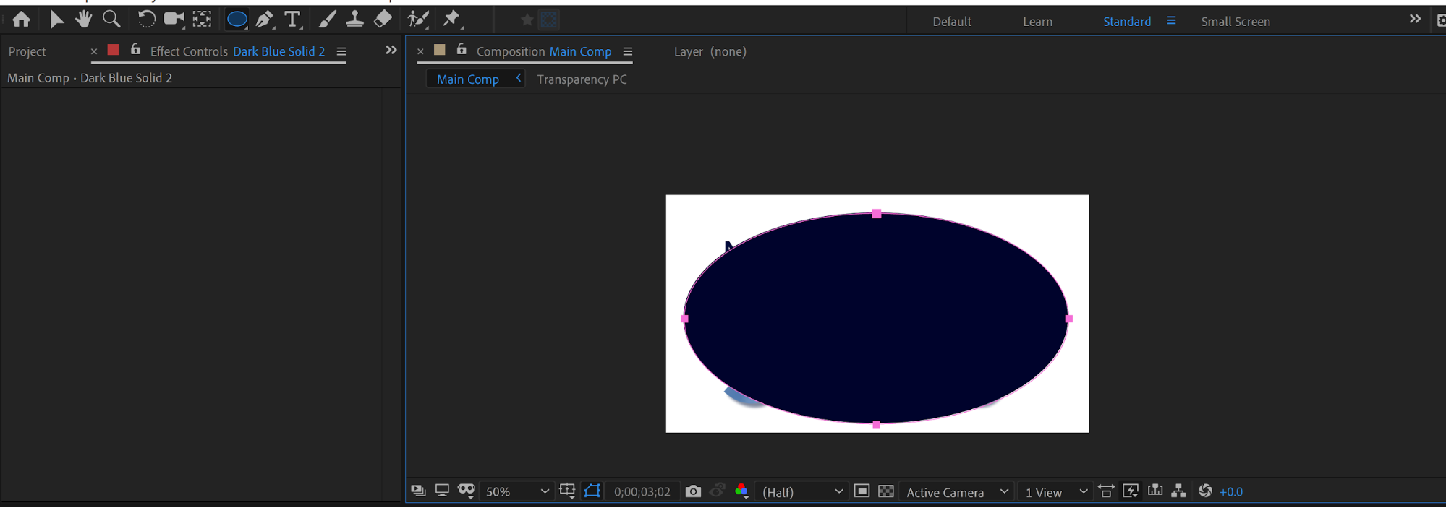Screen dimensions: 1446x508
Task: Click the Timeline button icon
Action: (x=1155, y=491)
